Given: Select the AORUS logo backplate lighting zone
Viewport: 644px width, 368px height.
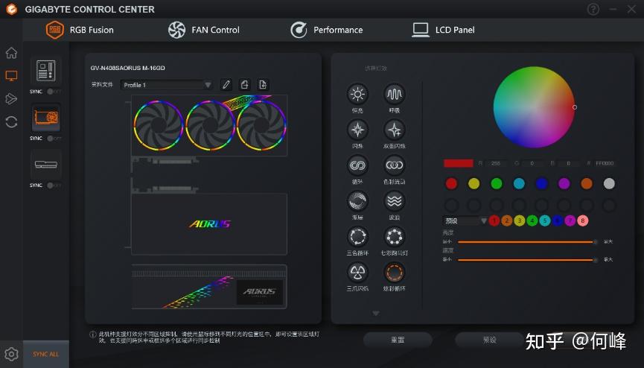Looking at the screenshot, I should coord(209,224).
